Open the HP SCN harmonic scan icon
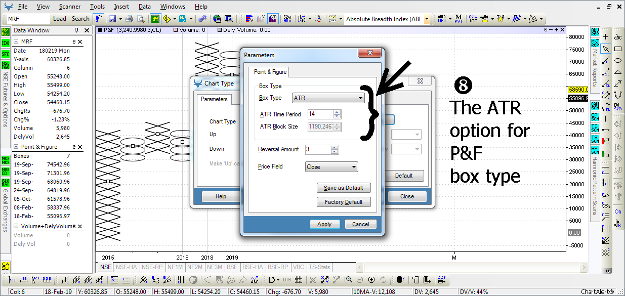Screen dimensions: 625x296 coord(595,151)
